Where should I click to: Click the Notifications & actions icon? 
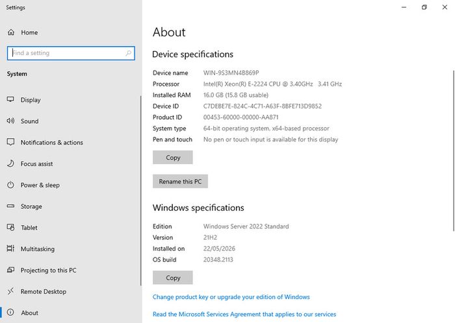click(x=10, y=142)
